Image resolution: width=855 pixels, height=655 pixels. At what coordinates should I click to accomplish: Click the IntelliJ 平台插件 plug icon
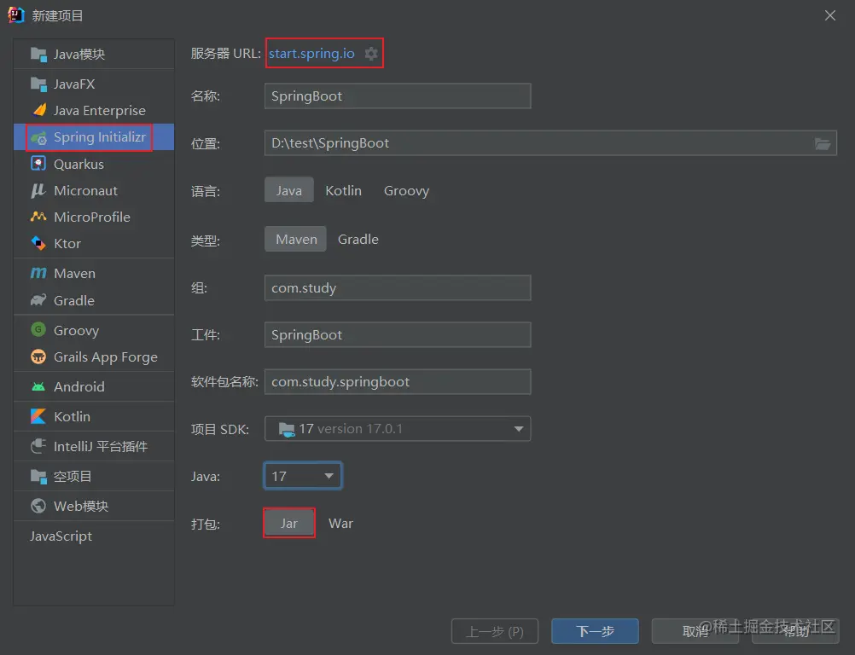click(x=38, y=446)
